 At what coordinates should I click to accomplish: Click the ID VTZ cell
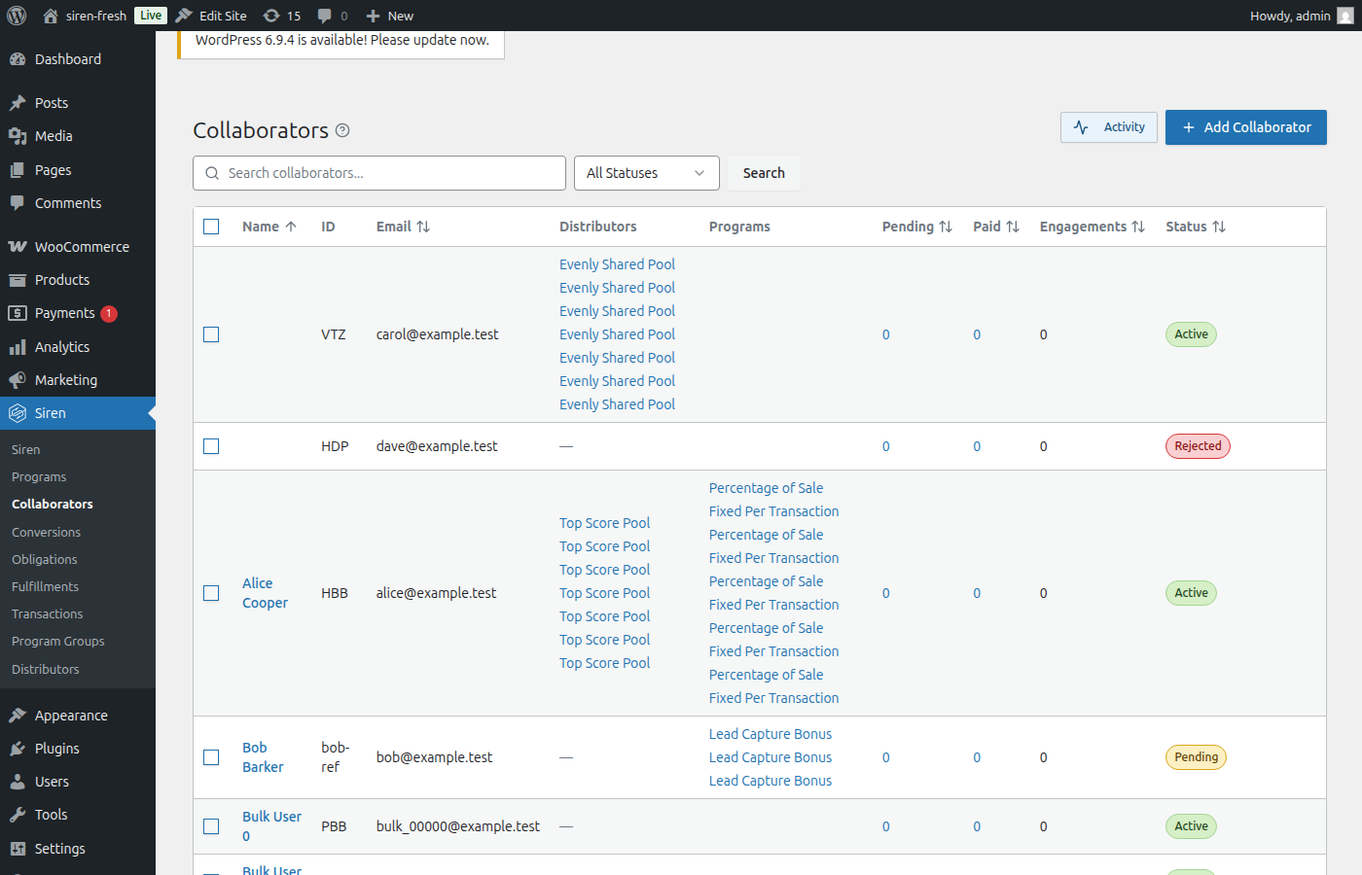pos(334,334)
